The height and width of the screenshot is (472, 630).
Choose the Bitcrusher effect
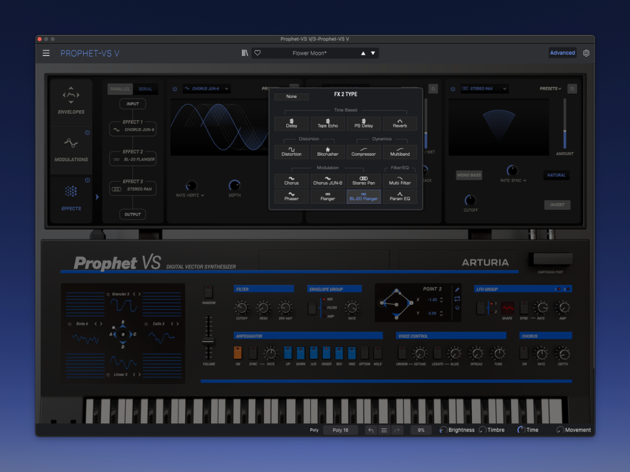[x=328, y=152]
